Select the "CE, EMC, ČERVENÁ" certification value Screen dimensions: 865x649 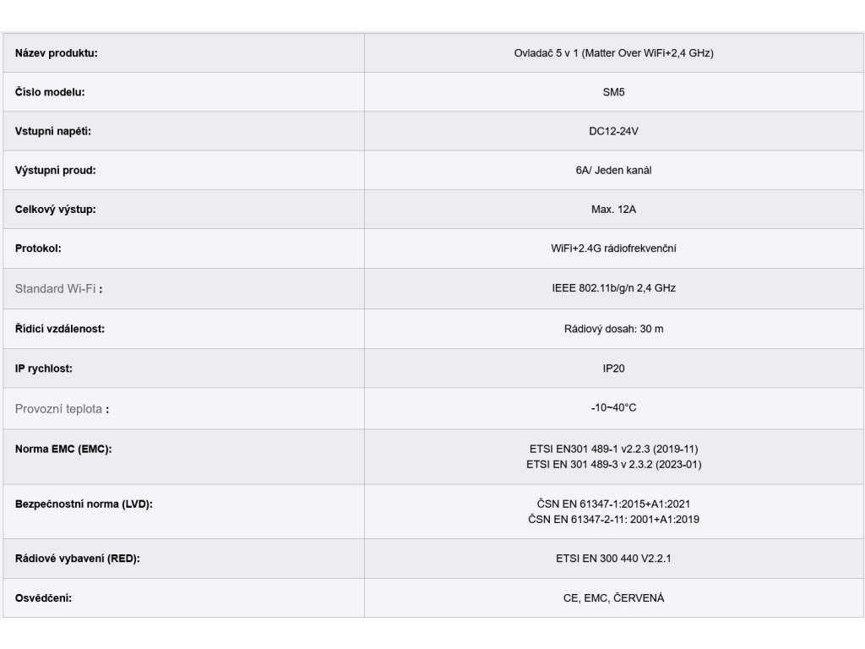(x=613, y=598)
